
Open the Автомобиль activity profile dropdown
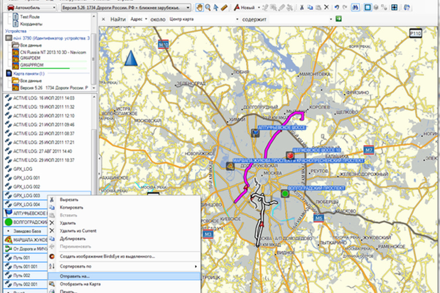coord(31,8)
